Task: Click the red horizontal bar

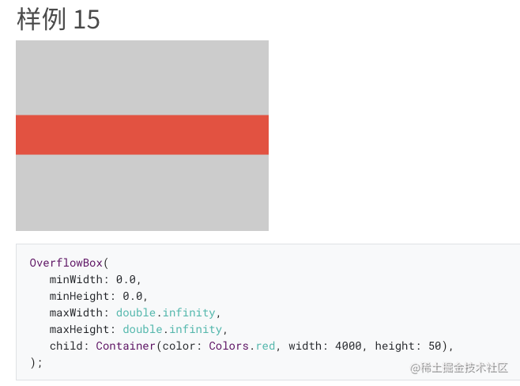Action: [x=142, y=134]
